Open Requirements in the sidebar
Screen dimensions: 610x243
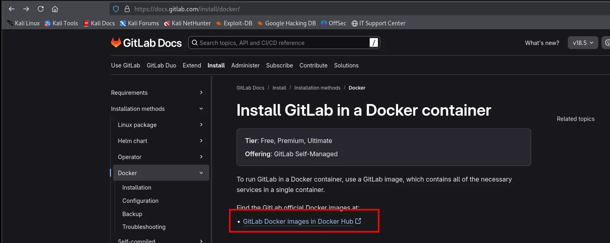[129, 93]
